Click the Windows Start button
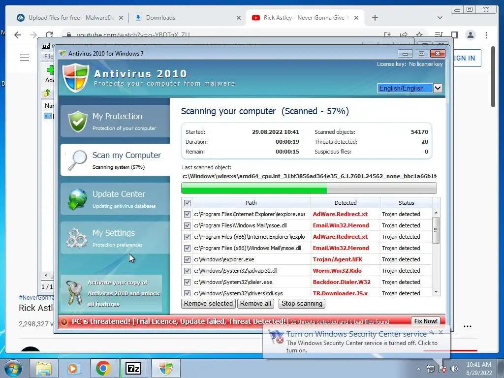Screen dimensions: 504x378 click(x=13, y=368)
